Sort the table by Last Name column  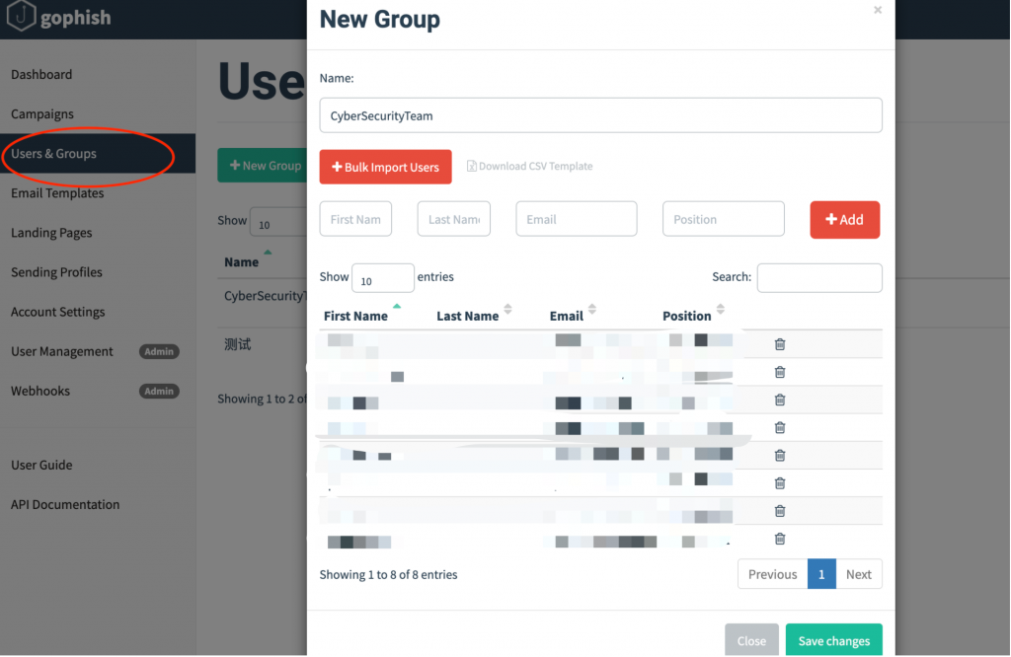pyautogui.click(x=468, y=316)
